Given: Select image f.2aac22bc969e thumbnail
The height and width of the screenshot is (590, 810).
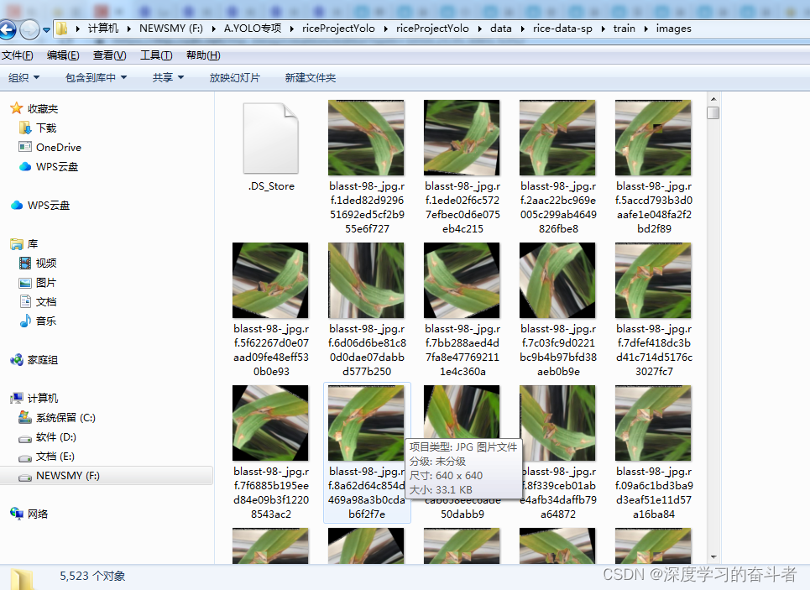Looking at the screenshot, I should click(557, 138).
